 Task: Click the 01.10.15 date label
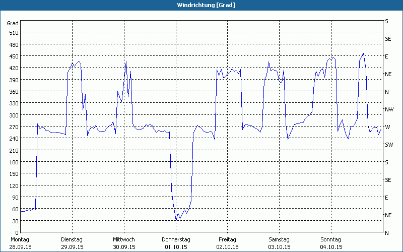(176, 247)
